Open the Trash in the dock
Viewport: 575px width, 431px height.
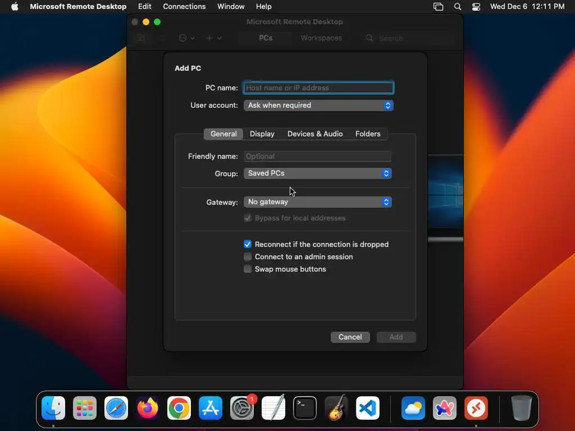(522, 408)
